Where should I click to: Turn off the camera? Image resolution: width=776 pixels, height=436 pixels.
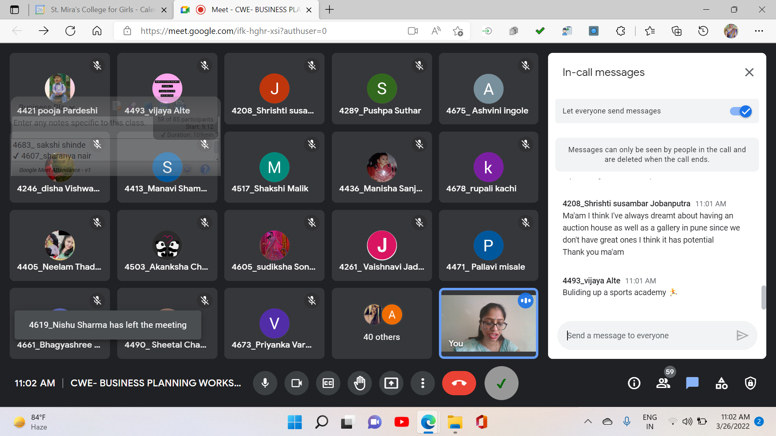pos(297,383)
